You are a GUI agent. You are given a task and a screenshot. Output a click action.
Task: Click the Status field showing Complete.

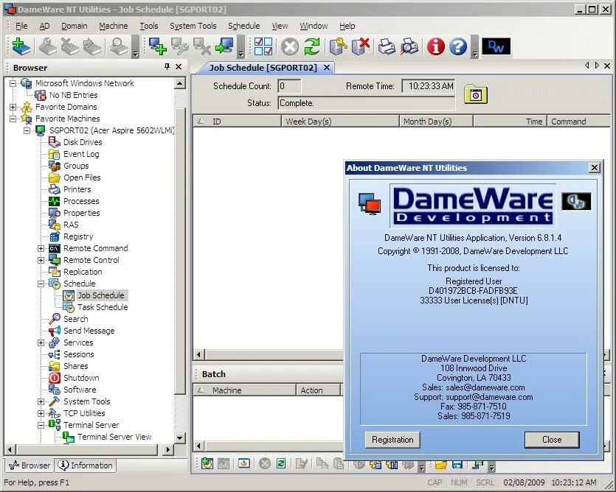click(x=366, y=103)
